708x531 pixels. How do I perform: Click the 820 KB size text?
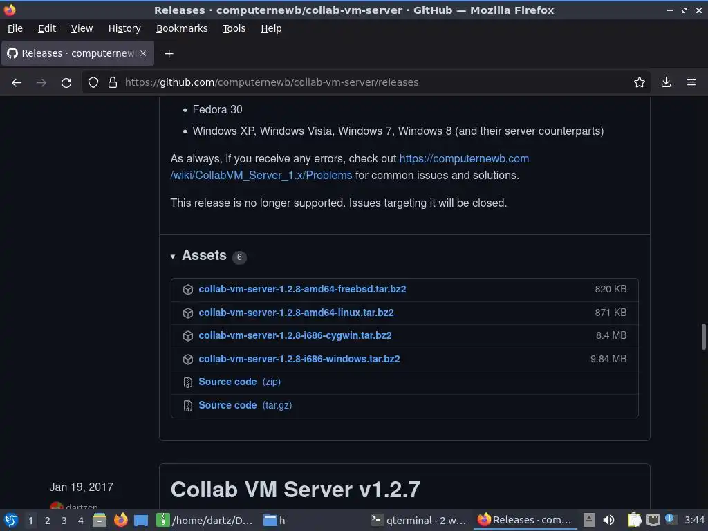coord(611,289)
